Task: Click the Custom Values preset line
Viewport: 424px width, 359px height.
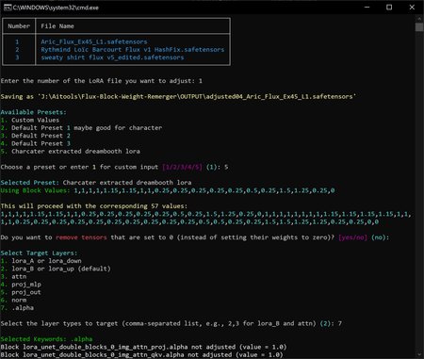Action: (x=30, y=120)
